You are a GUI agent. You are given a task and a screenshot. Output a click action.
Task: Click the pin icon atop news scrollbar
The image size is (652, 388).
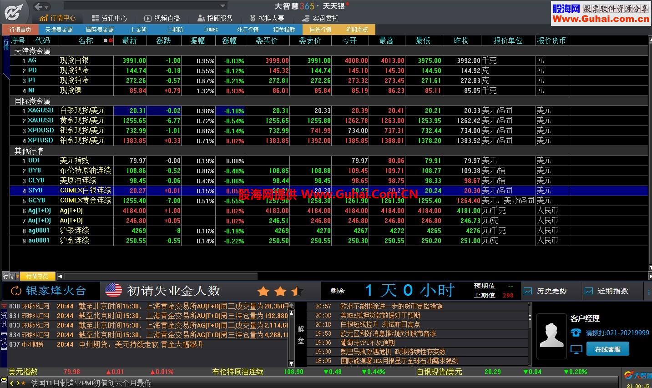click(x=292, y=306)
